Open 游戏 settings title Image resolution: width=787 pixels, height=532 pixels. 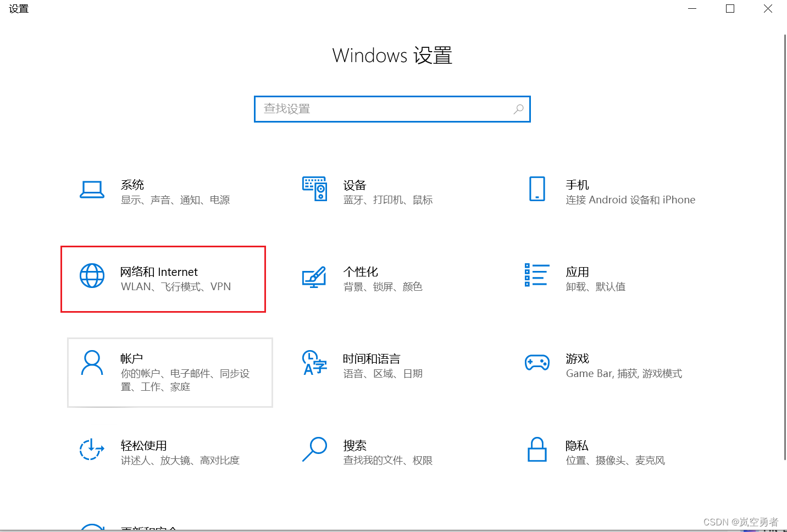click(x=578, y=358)
